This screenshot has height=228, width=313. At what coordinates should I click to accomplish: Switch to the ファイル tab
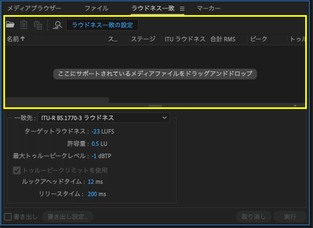(96, 8)
